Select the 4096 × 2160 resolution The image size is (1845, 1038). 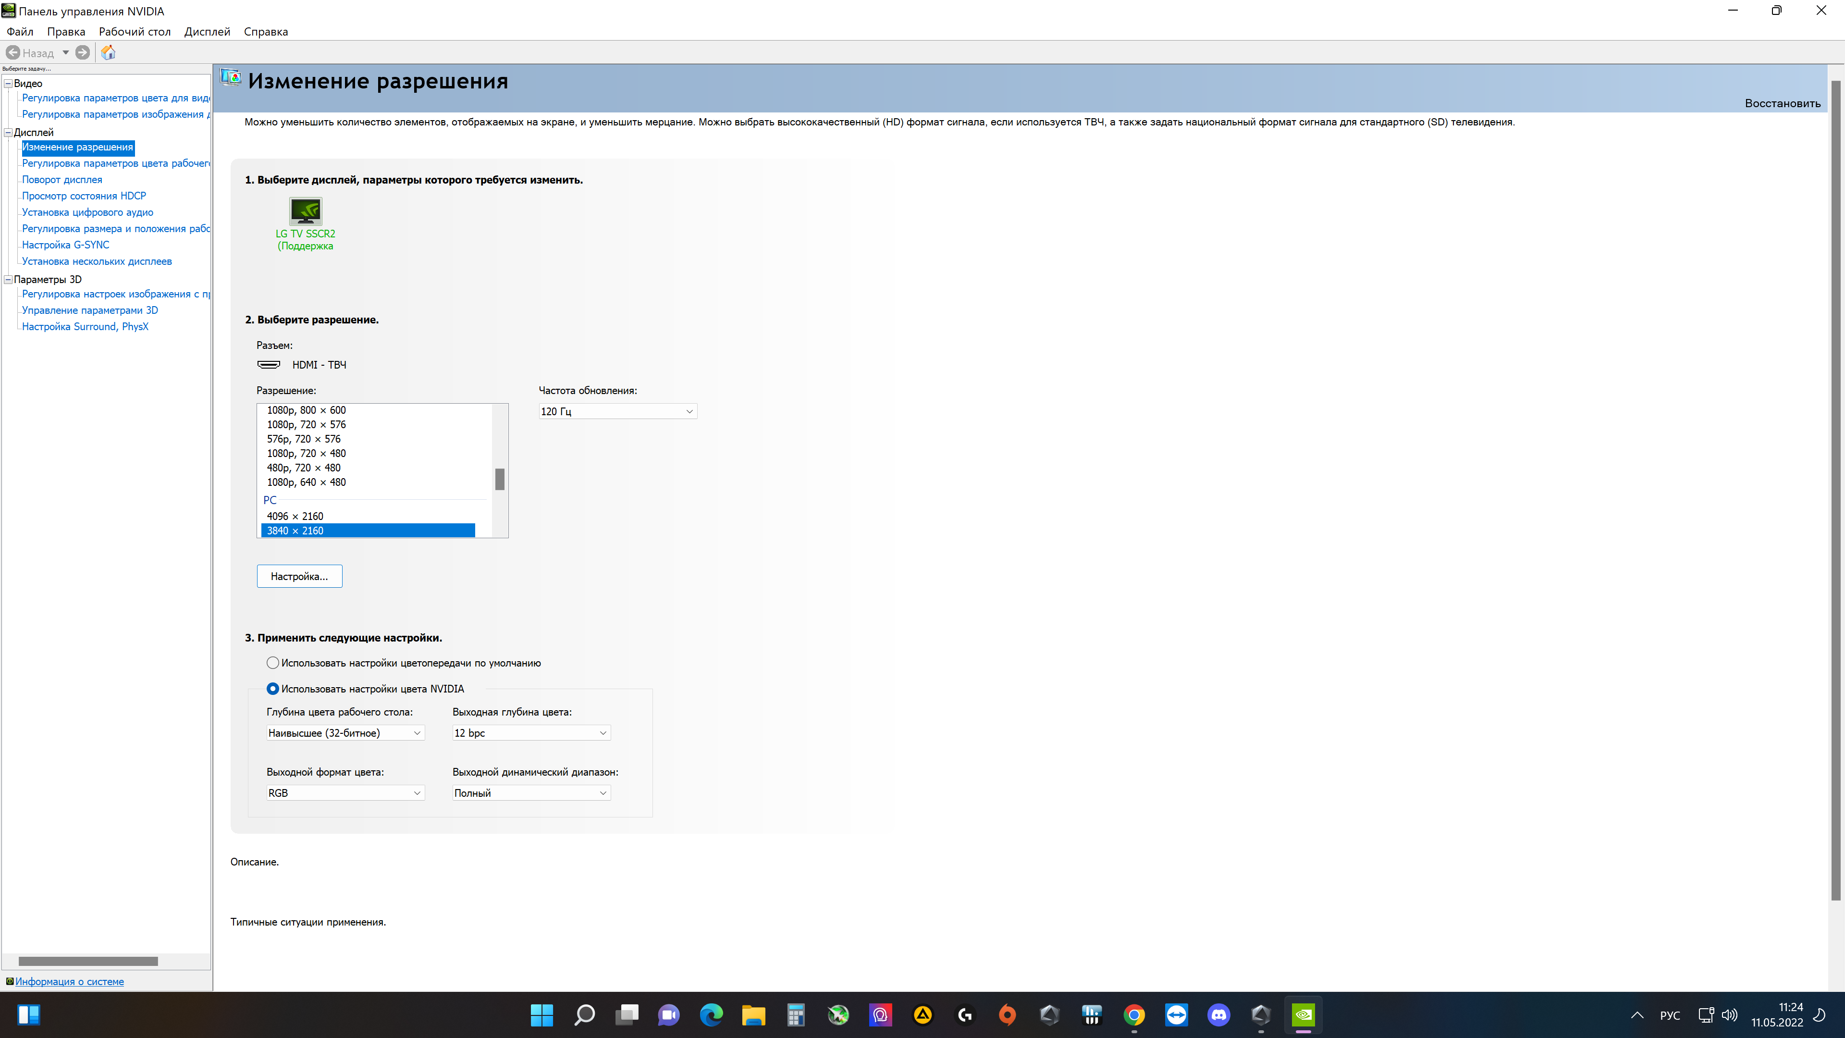click(x=295, y=516)
